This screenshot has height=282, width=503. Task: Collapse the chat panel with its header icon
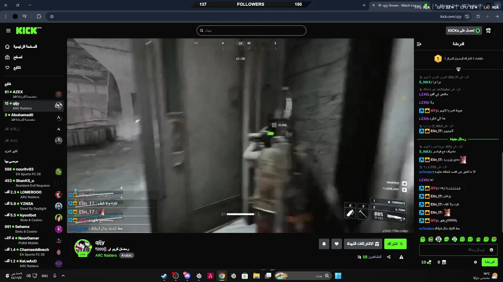(x=419, y=44)
